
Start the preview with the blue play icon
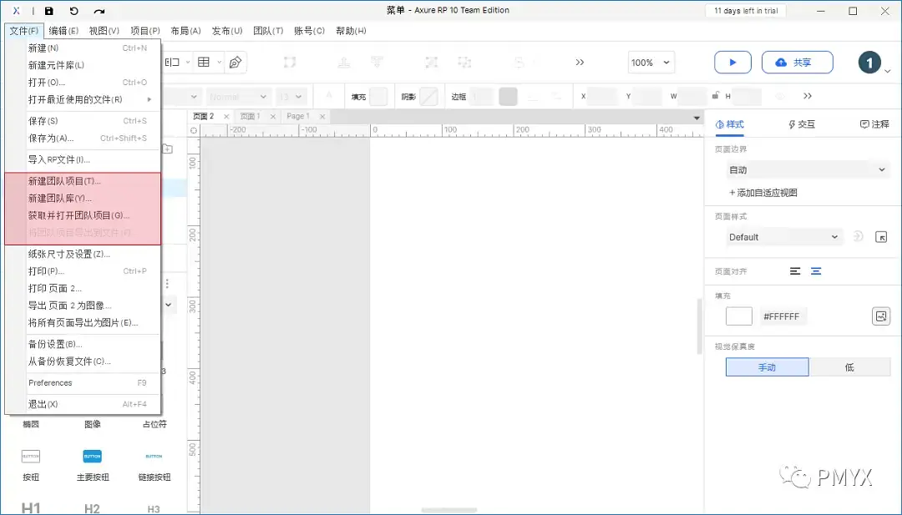pos(733,62)
